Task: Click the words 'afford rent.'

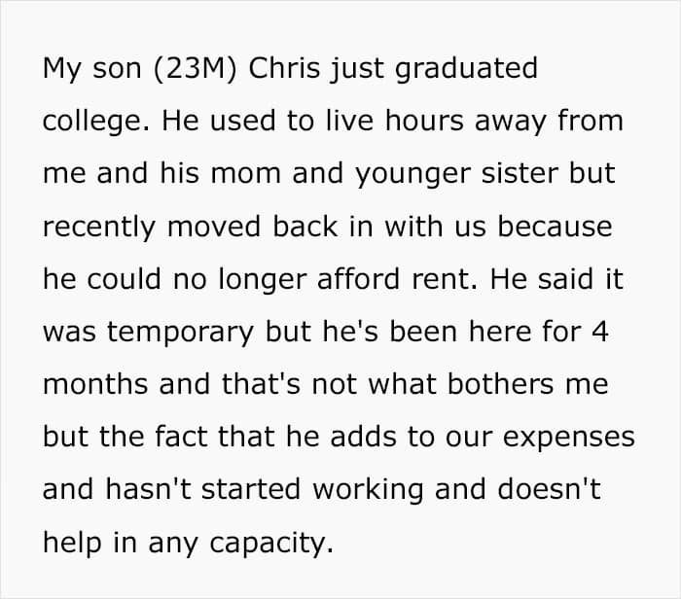Action: pos(397,279)
